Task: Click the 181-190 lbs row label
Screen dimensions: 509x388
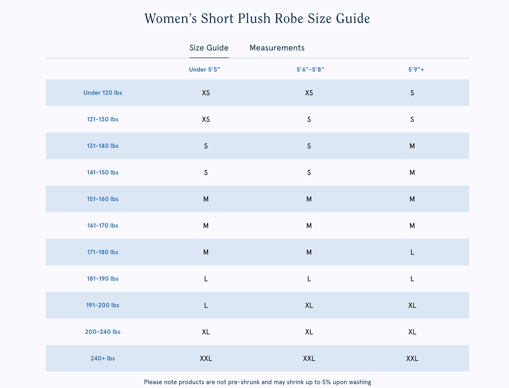Action: click(102, 278)
